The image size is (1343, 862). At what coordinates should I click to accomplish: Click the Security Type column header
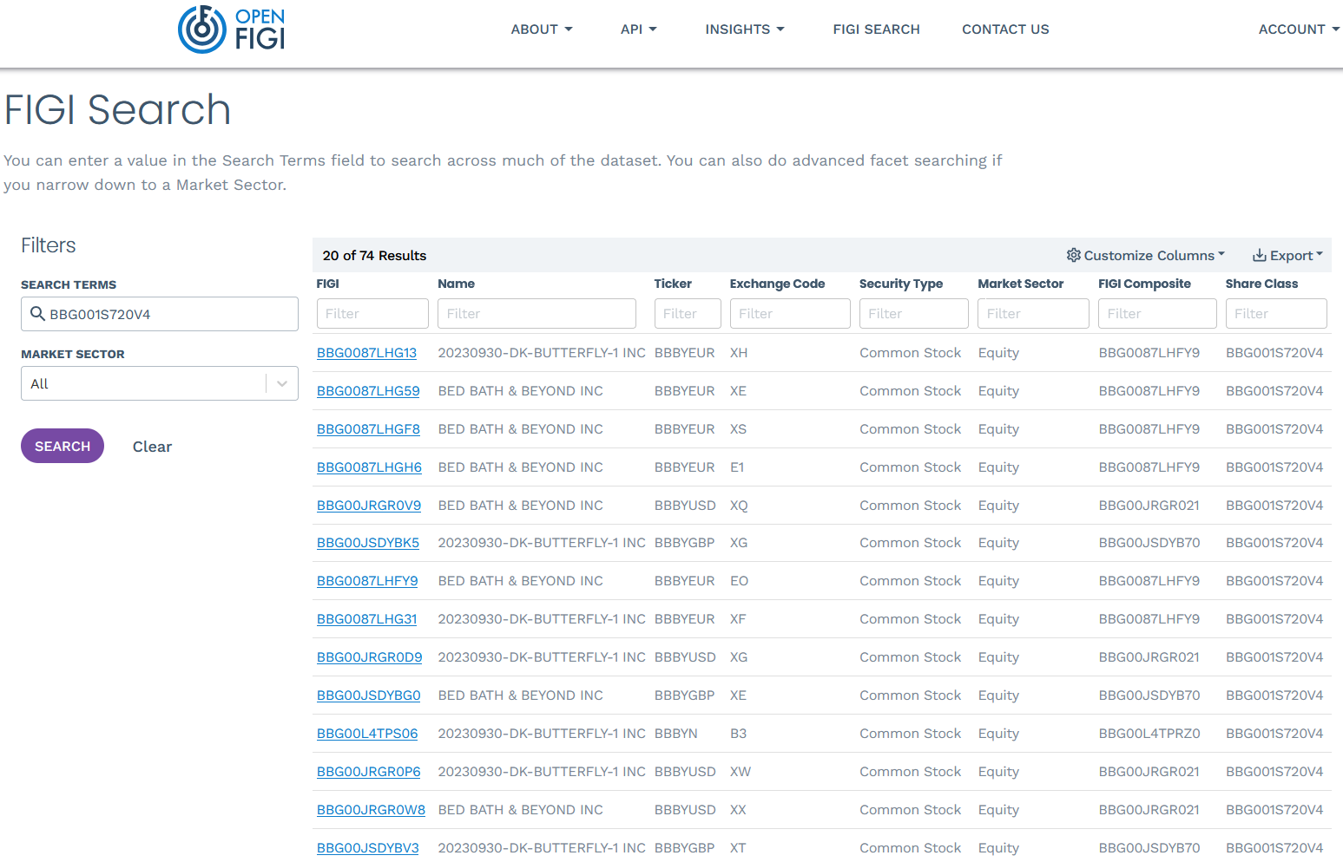click(x=901, y=284)
